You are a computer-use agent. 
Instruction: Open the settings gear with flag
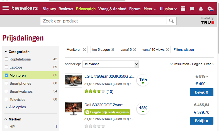pyautogui.click(x=210, y=9)
